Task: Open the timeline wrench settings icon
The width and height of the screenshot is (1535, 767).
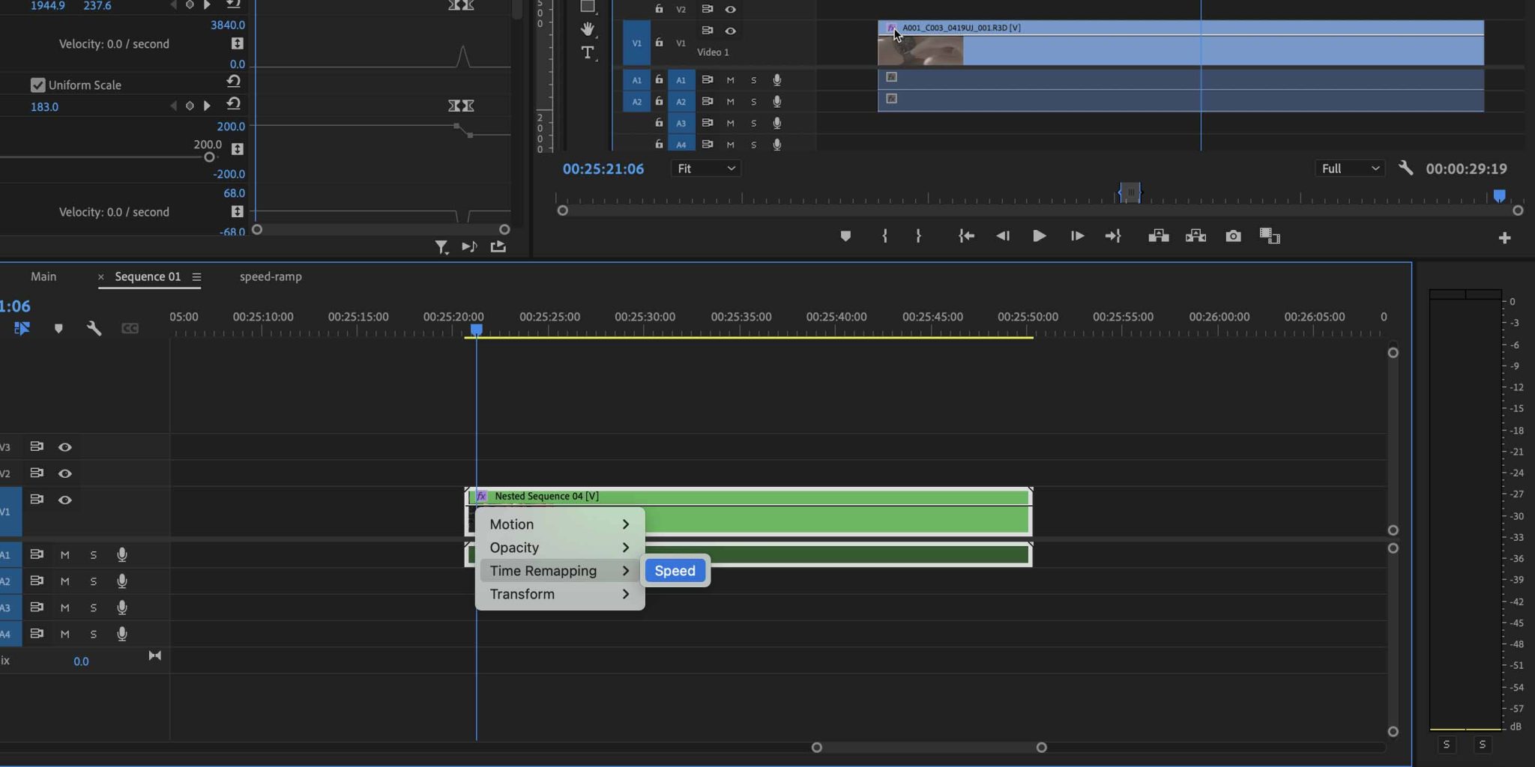Action: [94, 328]
